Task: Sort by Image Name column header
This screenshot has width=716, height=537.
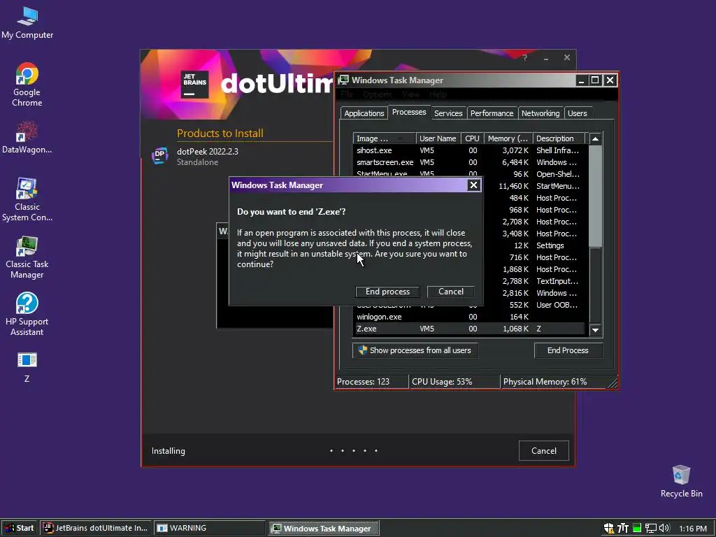Action: 384,138
